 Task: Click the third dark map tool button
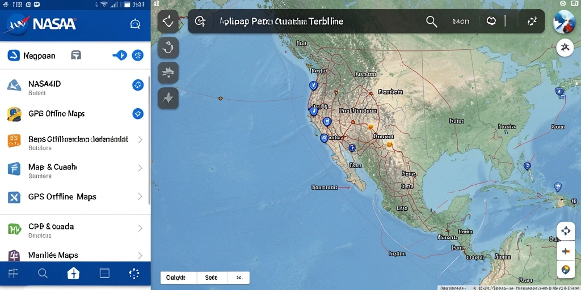[x=168, y=72]
